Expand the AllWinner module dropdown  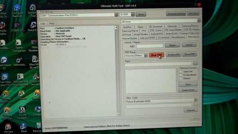(x=199, y=20)
